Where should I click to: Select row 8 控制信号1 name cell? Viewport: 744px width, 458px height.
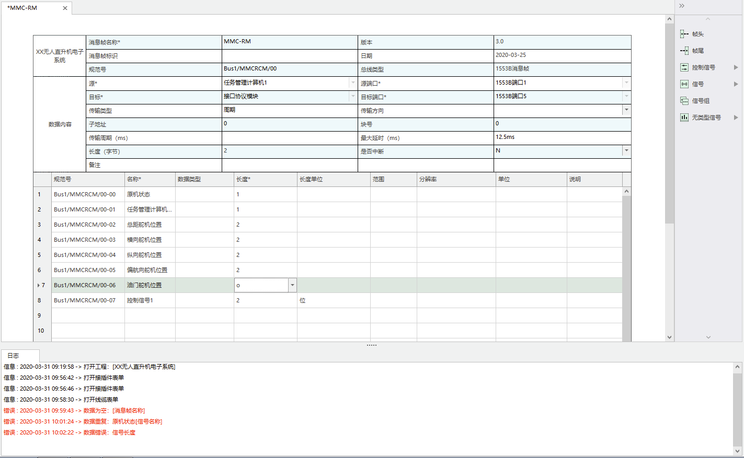[150, 300]
